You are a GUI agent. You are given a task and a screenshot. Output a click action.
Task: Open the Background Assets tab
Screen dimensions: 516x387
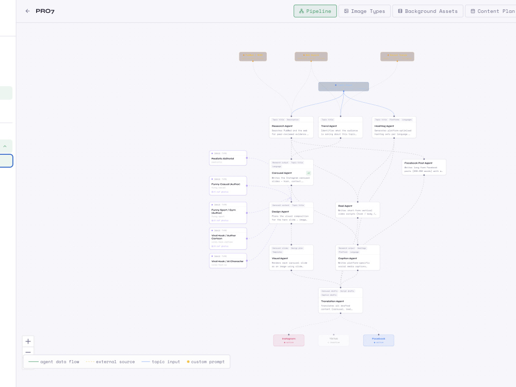[x=427, y=11]
